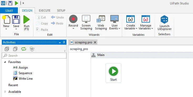Viewport: 193px width, 97px height.
Task: Open the Screen Scraping wizard
Action: tap(86, 23)
